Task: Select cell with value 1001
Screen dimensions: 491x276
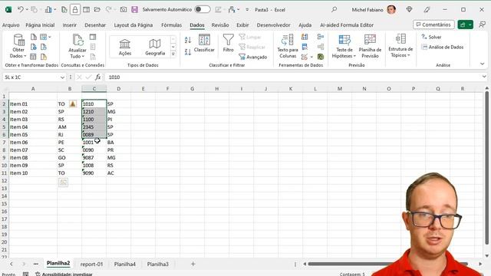Action: (x=94, y=143)
